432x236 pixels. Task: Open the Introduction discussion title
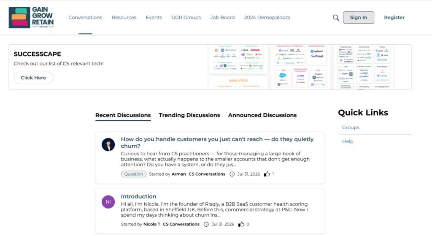tap(138, 196)
